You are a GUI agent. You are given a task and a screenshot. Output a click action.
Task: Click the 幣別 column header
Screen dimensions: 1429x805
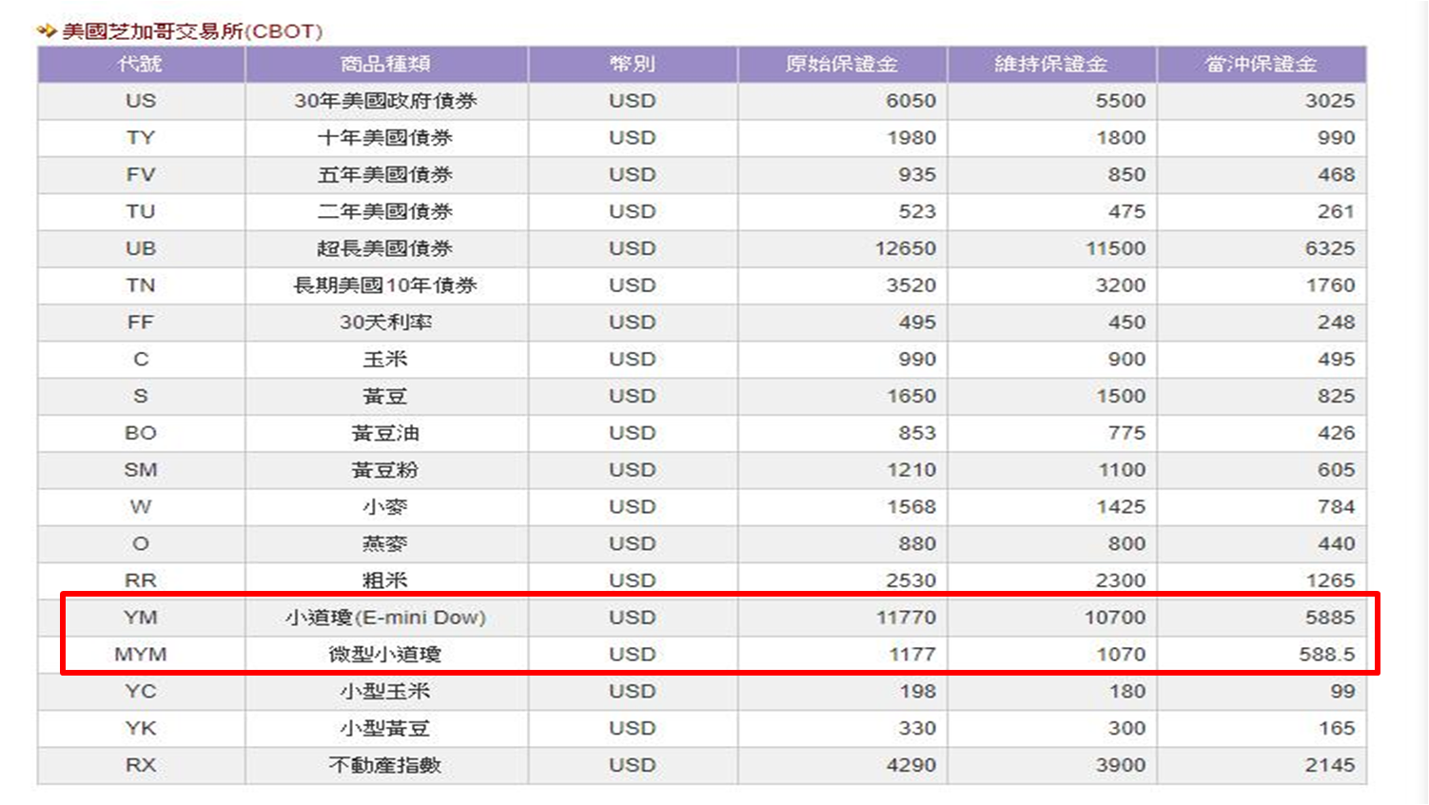(x=633, y=64)
